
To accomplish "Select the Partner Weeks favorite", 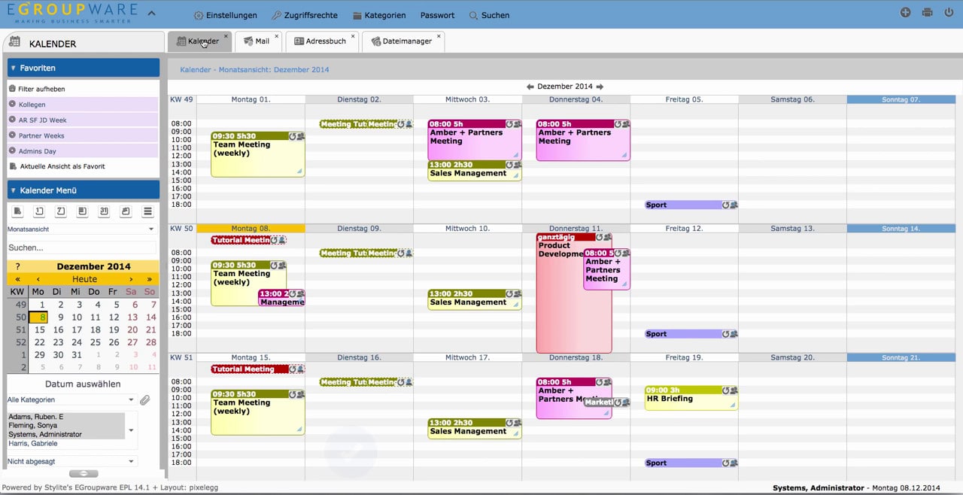I will pyautogui.click(x=42, y=135).
